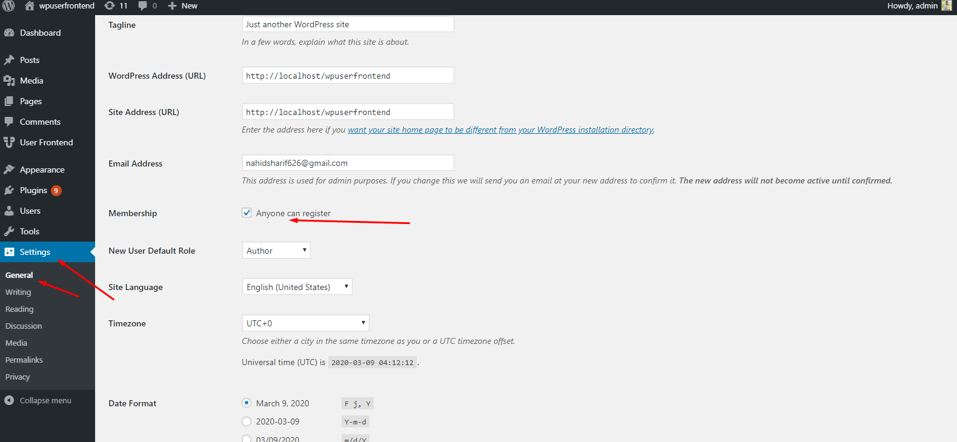Open the Discussion settings submenu
The image size is (957, 442).
tap(24, 326)
